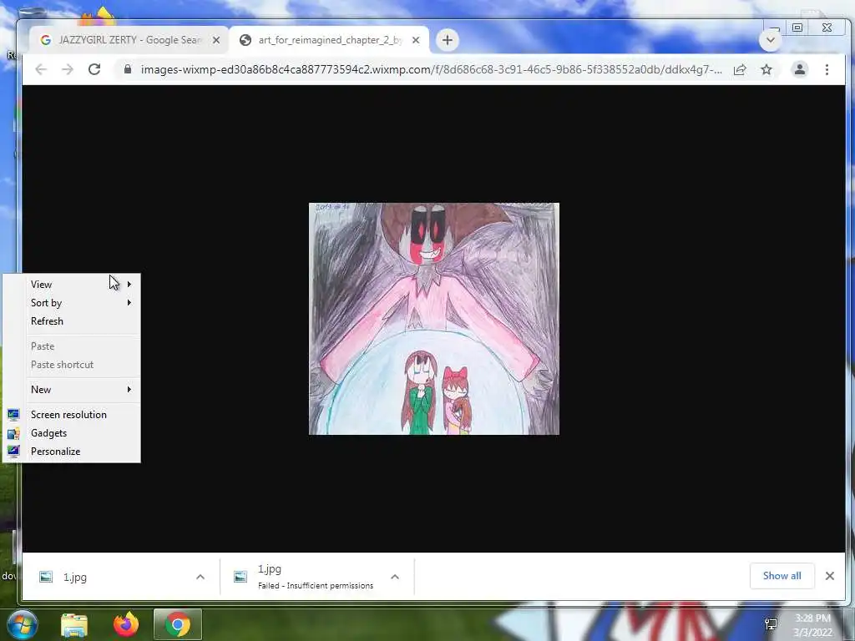Click the browser back arrow
The width and height of the screenshot is (855, 641).
pos(41,69)
